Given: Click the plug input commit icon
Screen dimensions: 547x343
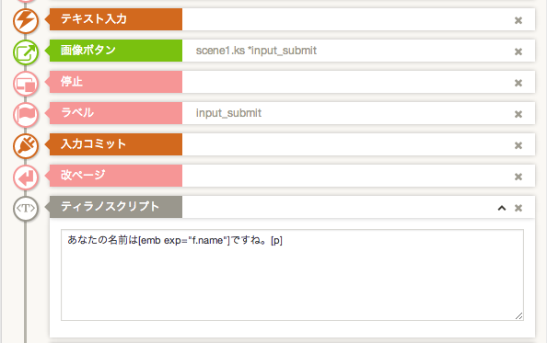Looking at the screenshot, I should pyautogui.click(x=26, y=146).
